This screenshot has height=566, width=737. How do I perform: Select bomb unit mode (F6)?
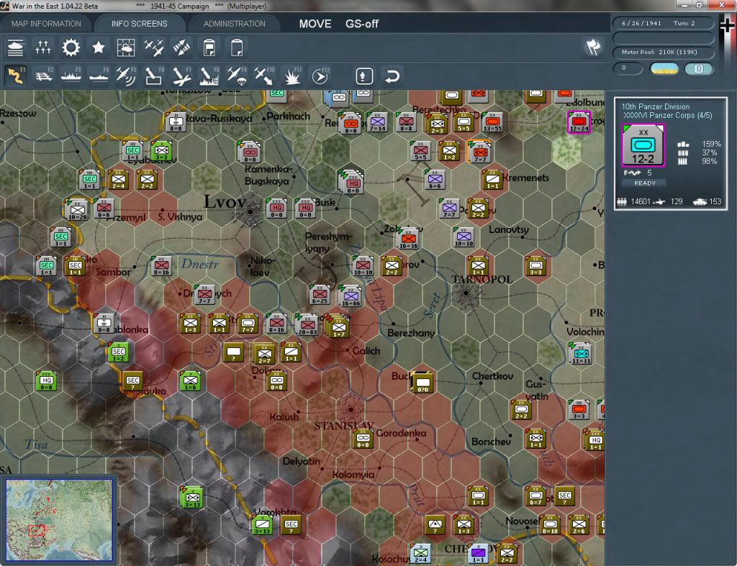(154, 76)
